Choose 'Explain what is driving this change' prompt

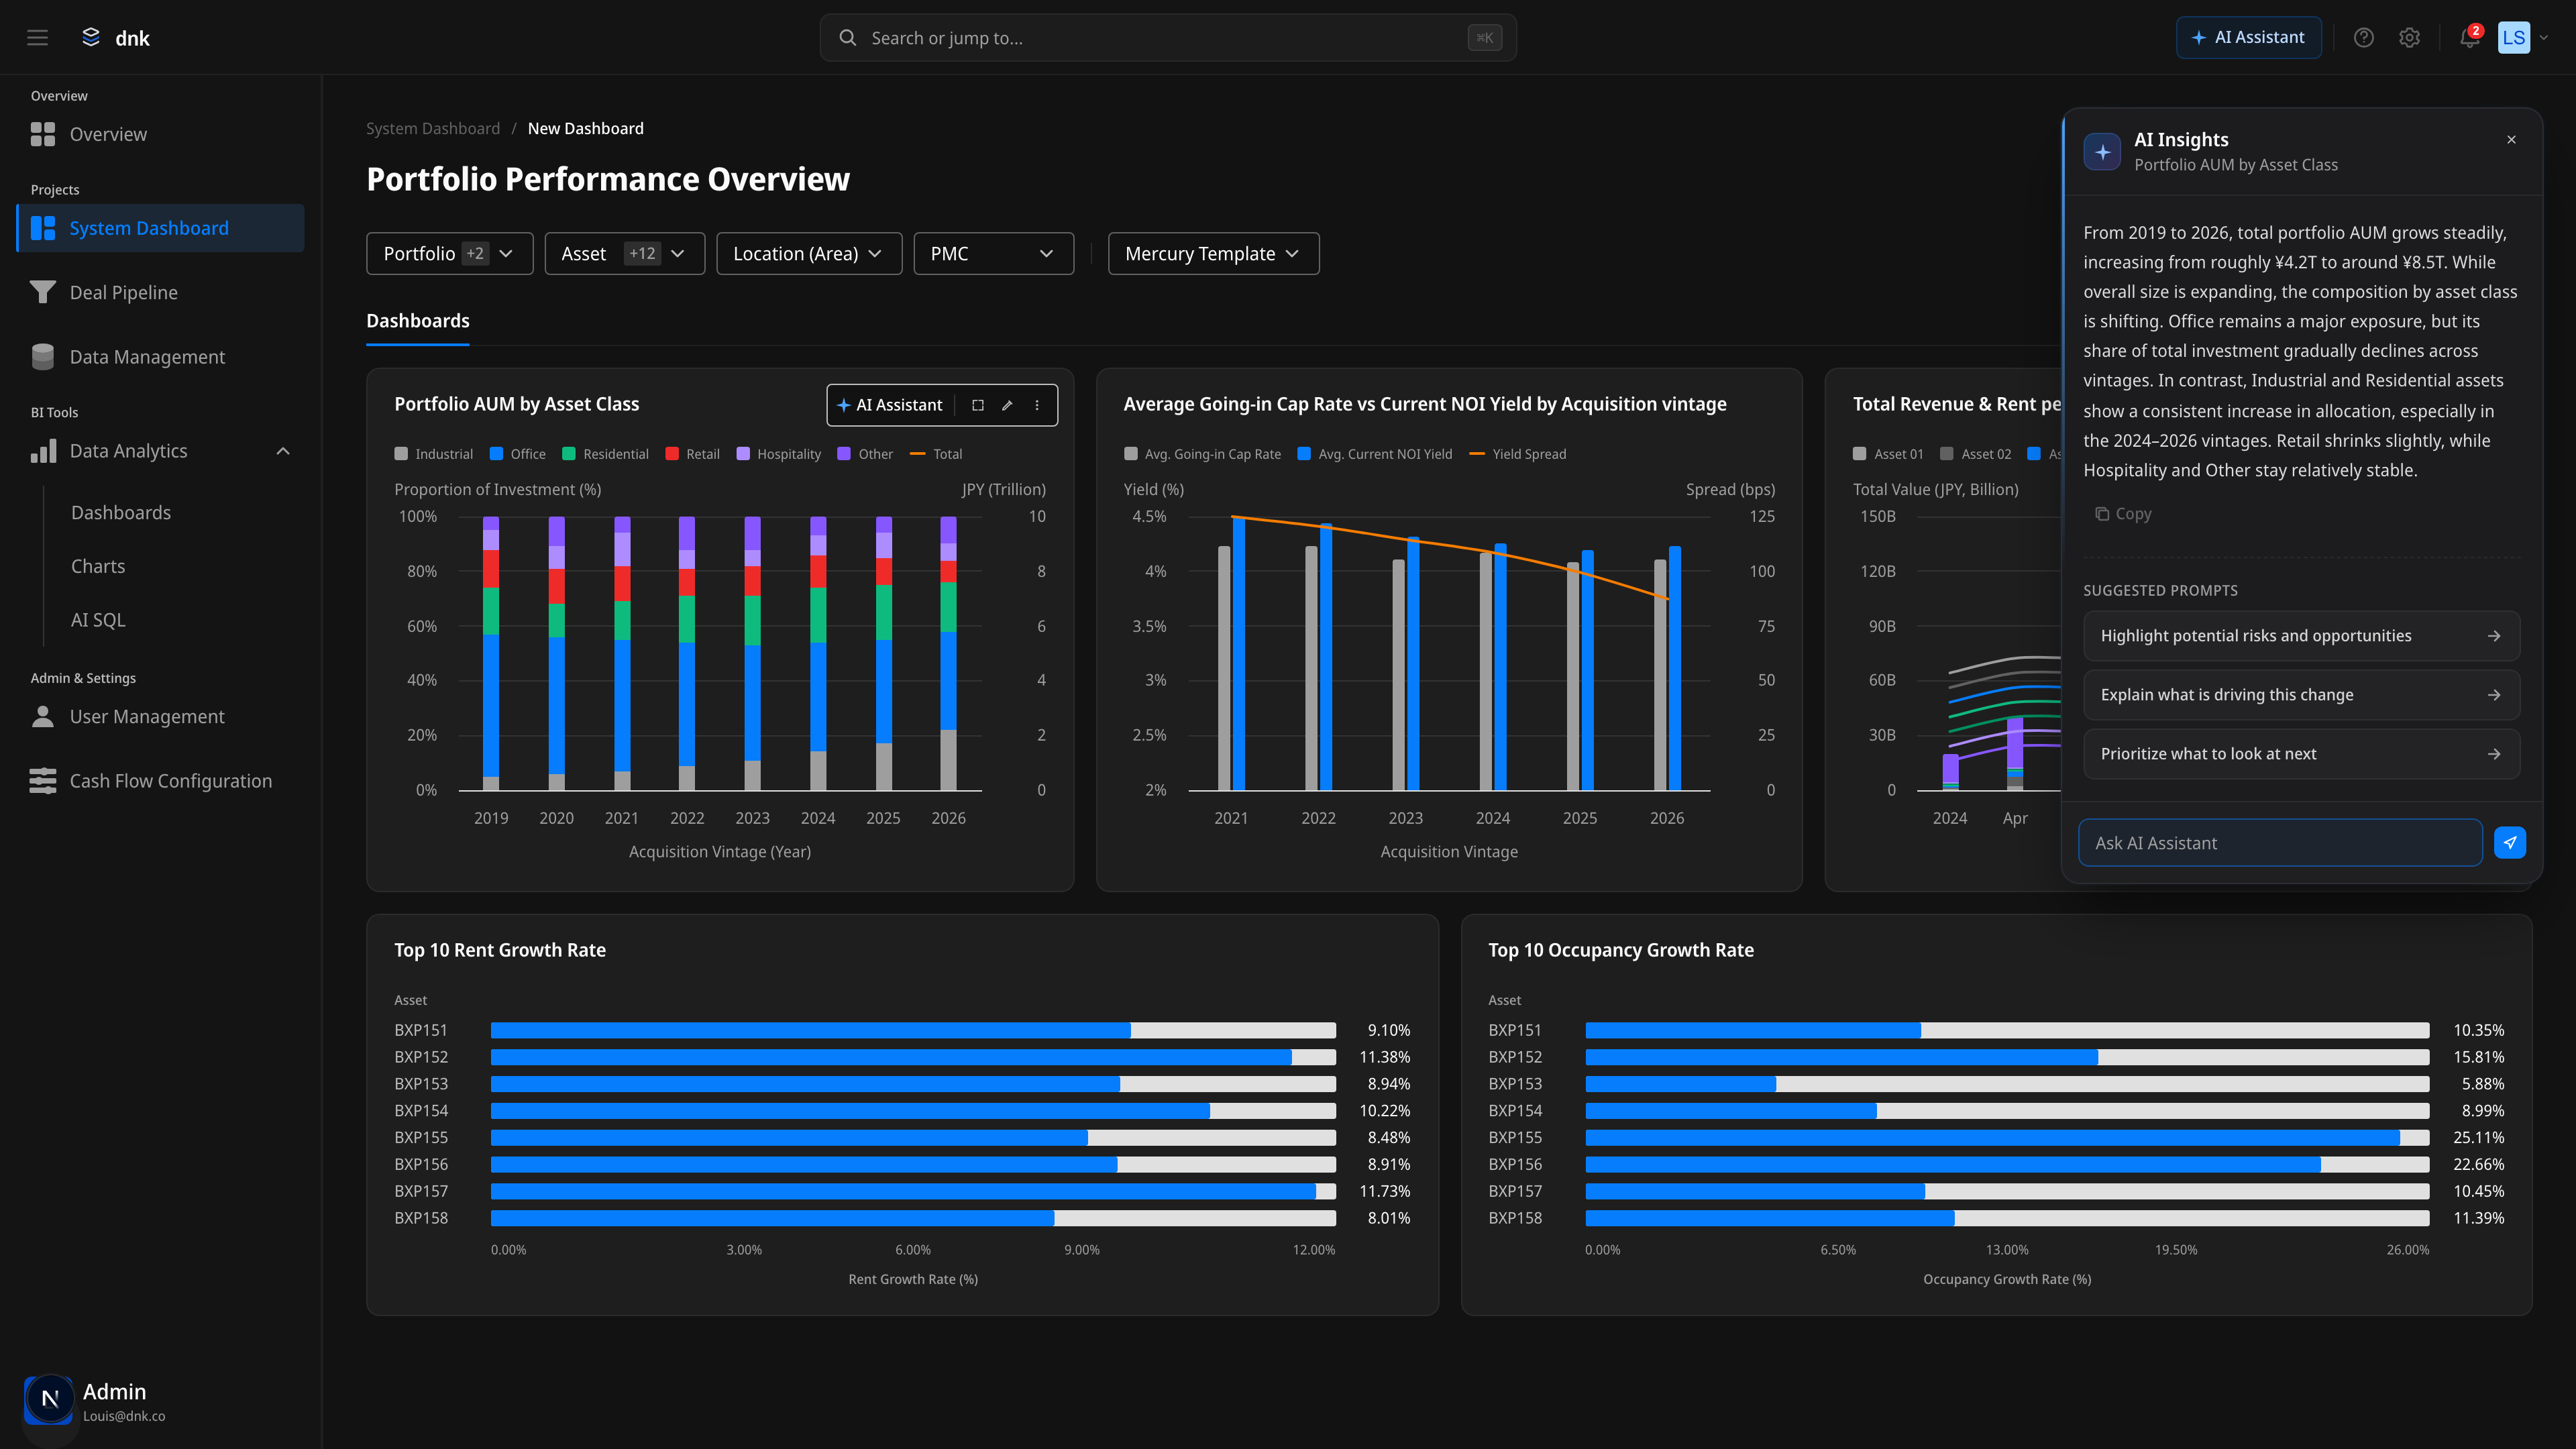pos(2300,695)
